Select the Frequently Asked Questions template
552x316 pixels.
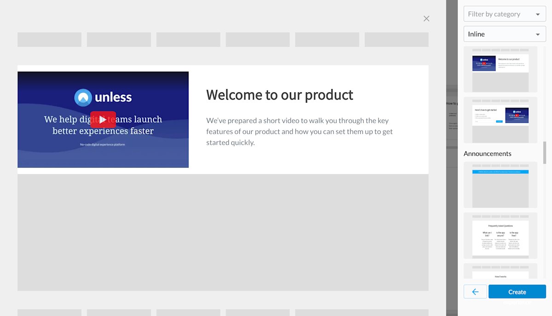500,236
